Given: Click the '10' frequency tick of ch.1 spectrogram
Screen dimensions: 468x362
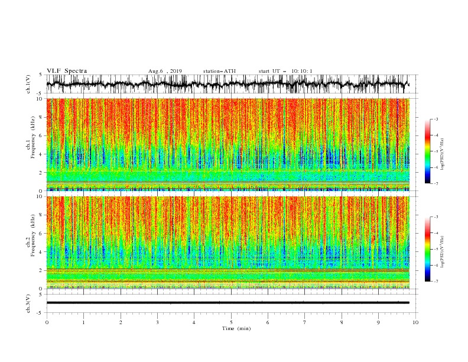Looking at the screenshot, I should [40, 99].
